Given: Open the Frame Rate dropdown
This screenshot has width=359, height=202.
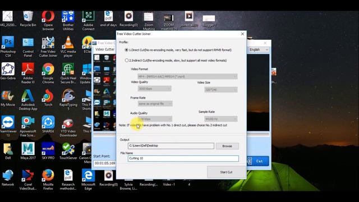Looking at the screenshot, I should click(155, 104).
